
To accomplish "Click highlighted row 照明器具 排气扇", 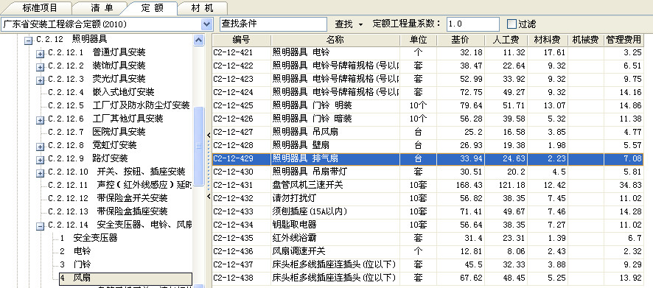I will (427, 158).
